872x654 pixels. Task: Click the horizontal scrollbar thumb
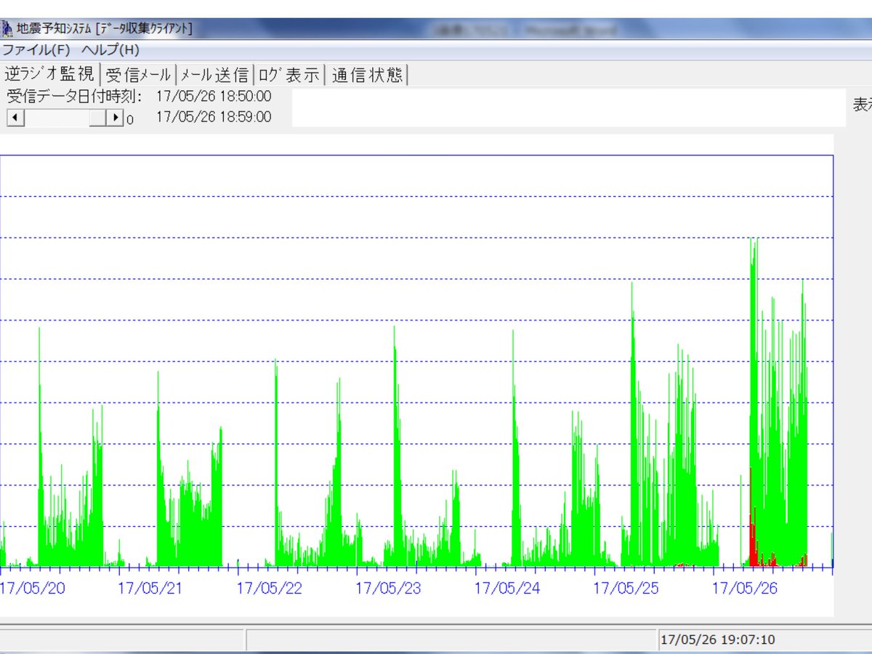(x=98, y=118)
